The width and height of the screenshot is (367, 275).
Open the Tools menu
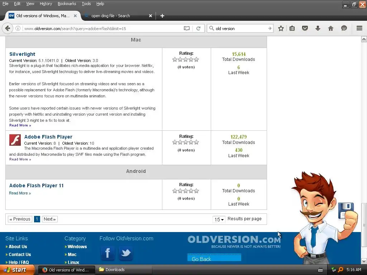[86, 4]
